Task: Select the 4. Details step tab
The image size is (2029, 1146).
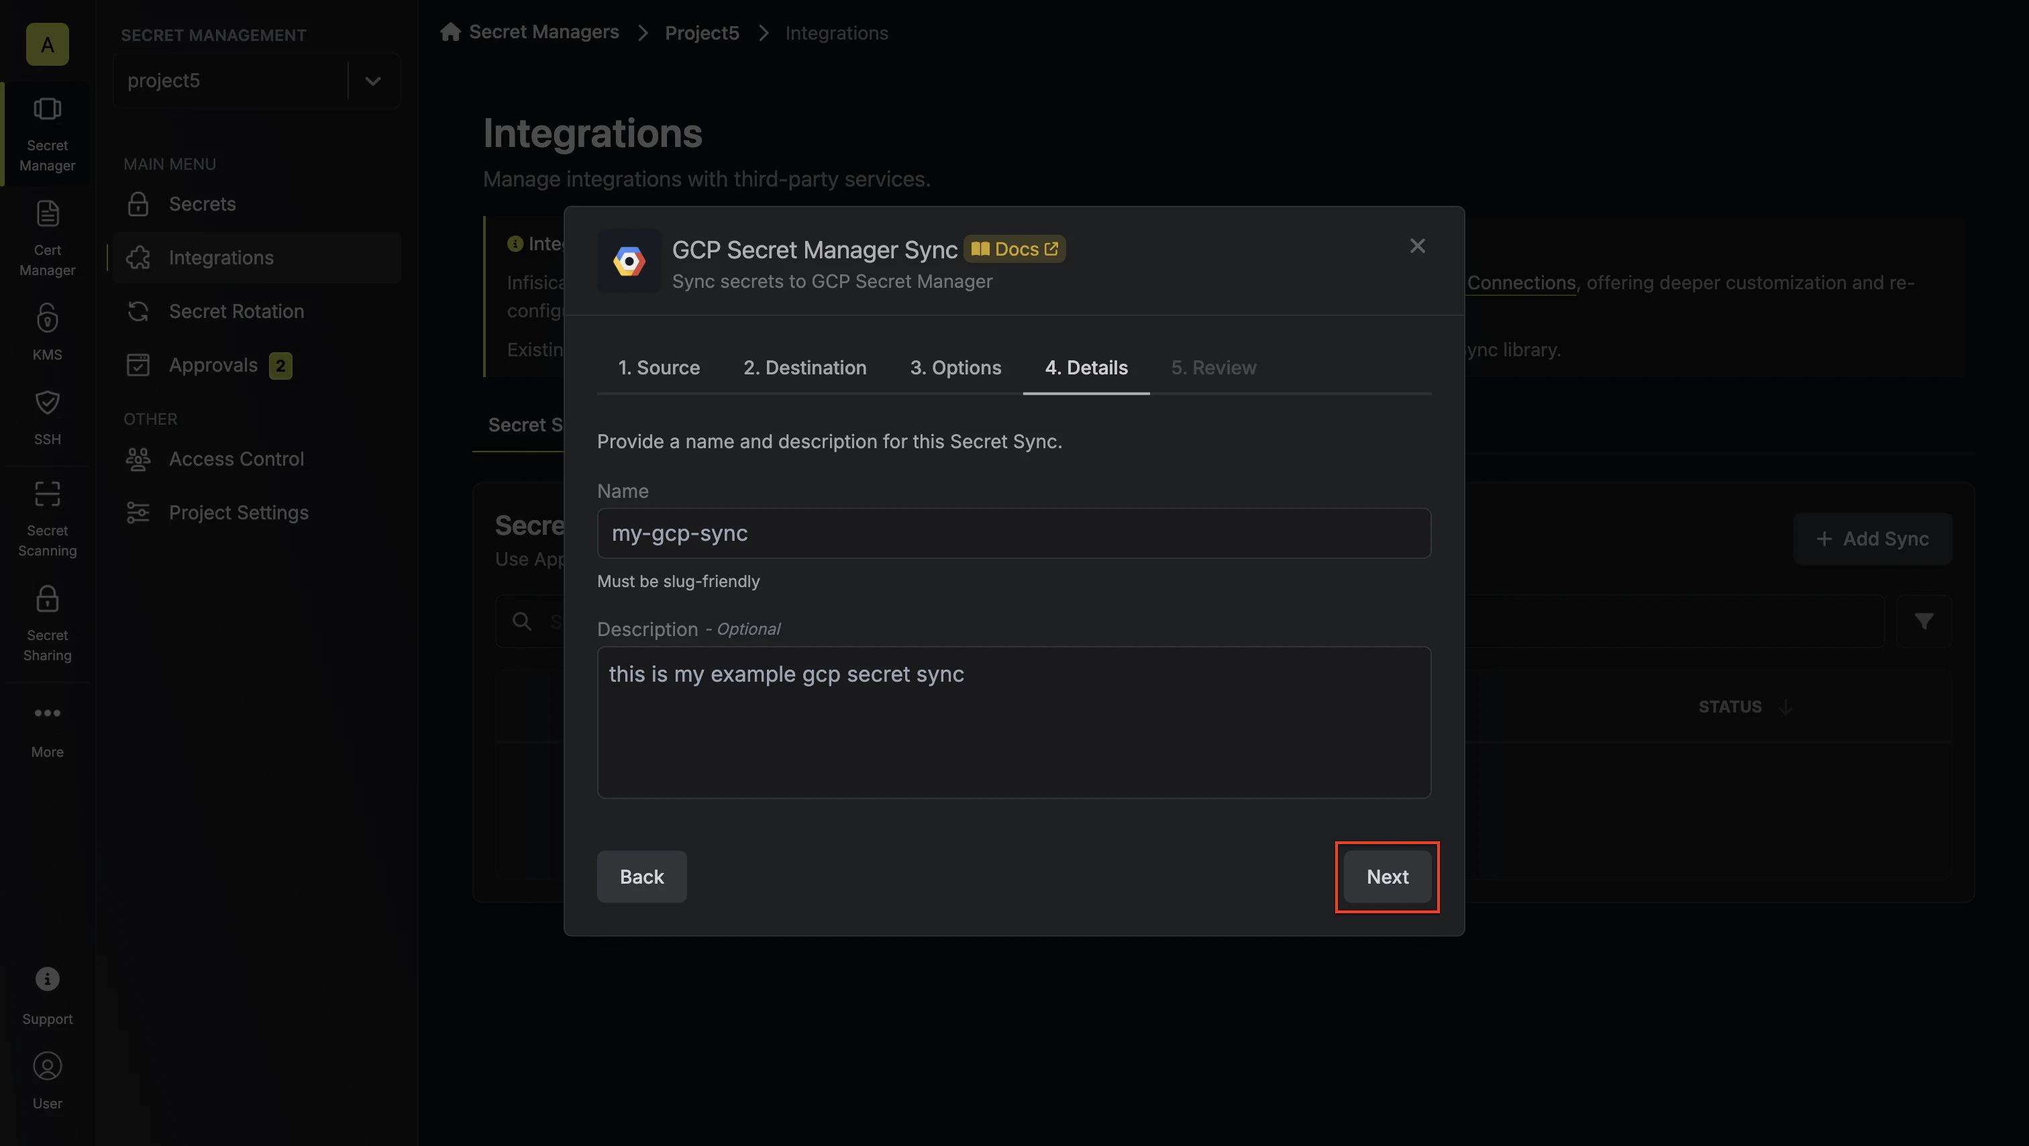Action: 1086,368
